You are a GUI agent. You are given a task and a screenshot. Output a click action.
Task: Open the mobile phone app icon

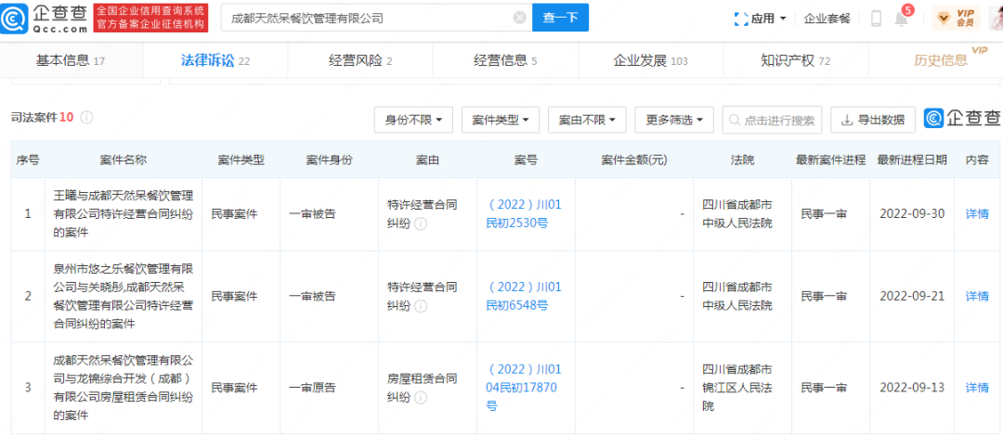click(876, 18)
